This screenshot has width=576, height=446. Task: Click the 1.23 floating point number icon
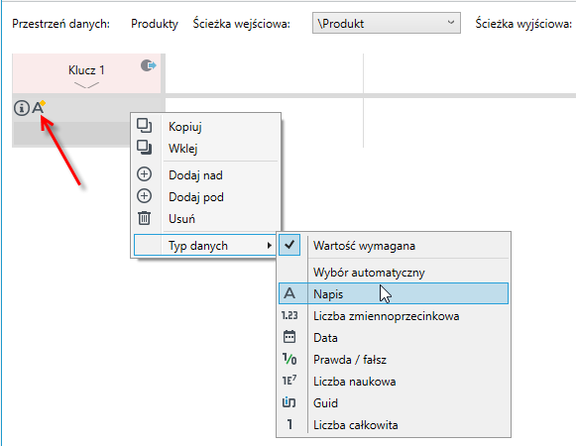289,315
